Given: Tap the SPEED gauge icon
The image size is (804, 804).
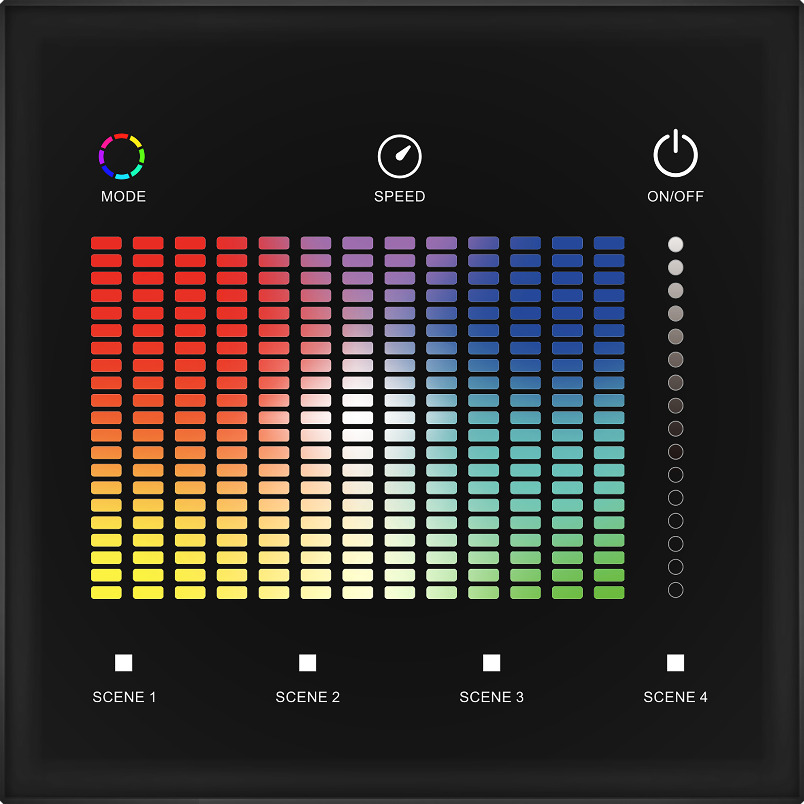Looking at the screenshot, I should tap(400, 156).
